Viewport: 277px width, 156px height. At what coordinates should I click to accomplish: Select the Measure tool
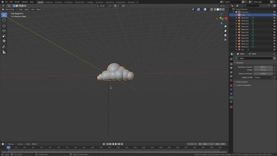pos(4,52)
